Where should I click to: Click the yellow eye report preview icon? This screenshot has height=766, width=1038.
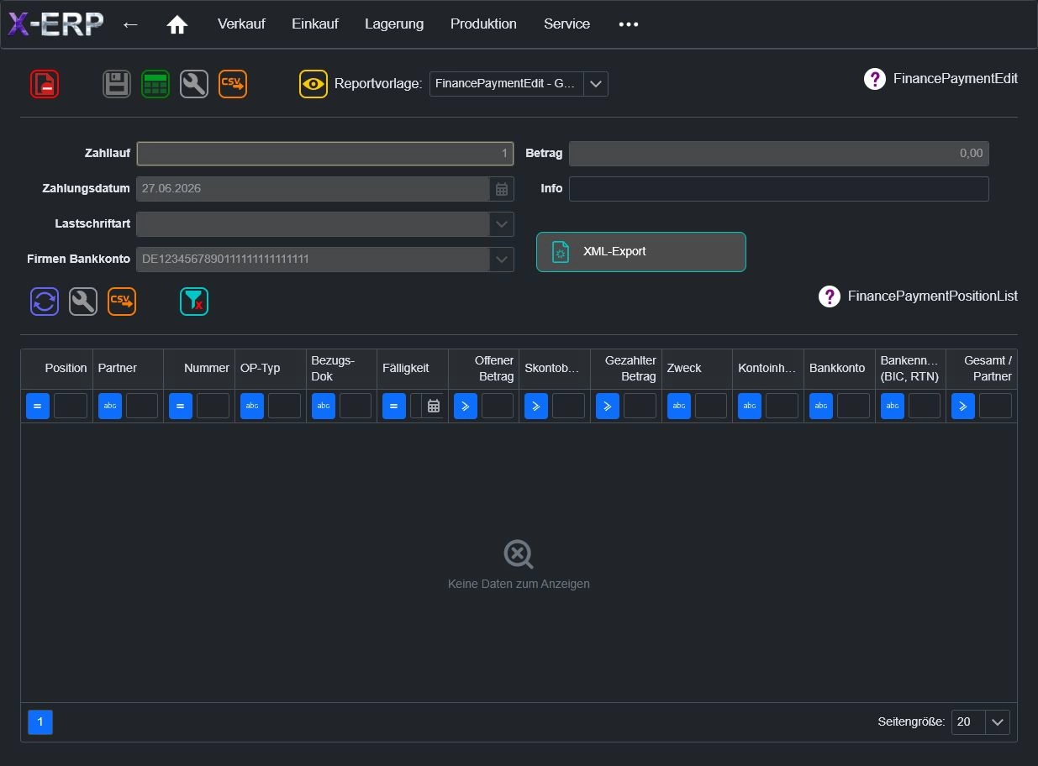[314, 84]
